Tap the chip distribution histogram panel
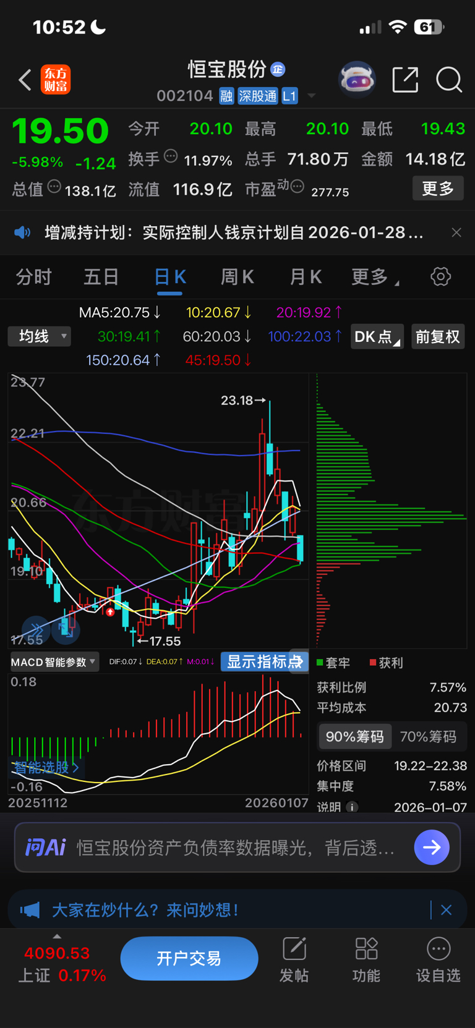 pos(392,510)
